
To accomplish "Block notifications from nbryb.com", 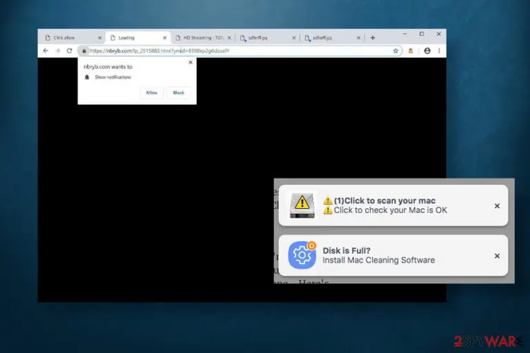I will [179, 92].
